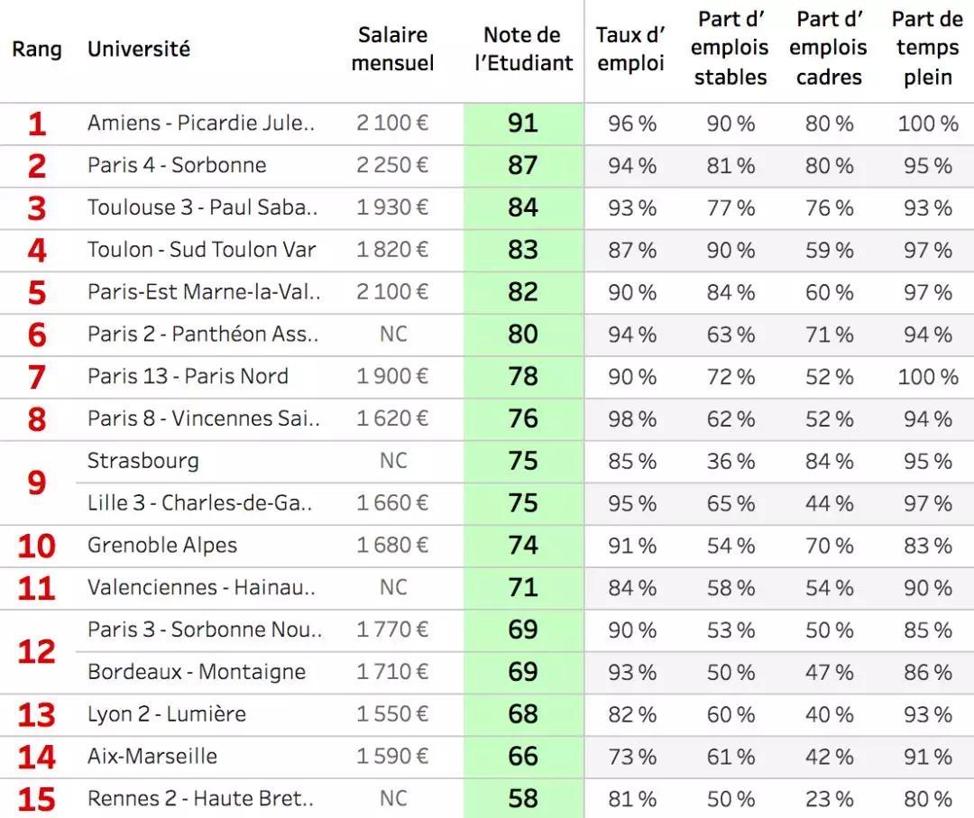Click the Part d'emplois cadres header
The width and height of the screenshot is (974, 818).
coord(829,49)
